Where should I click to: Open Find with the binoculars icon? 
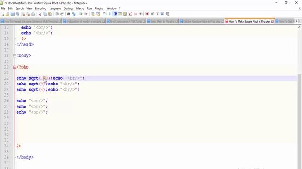(x=68, y=14)
